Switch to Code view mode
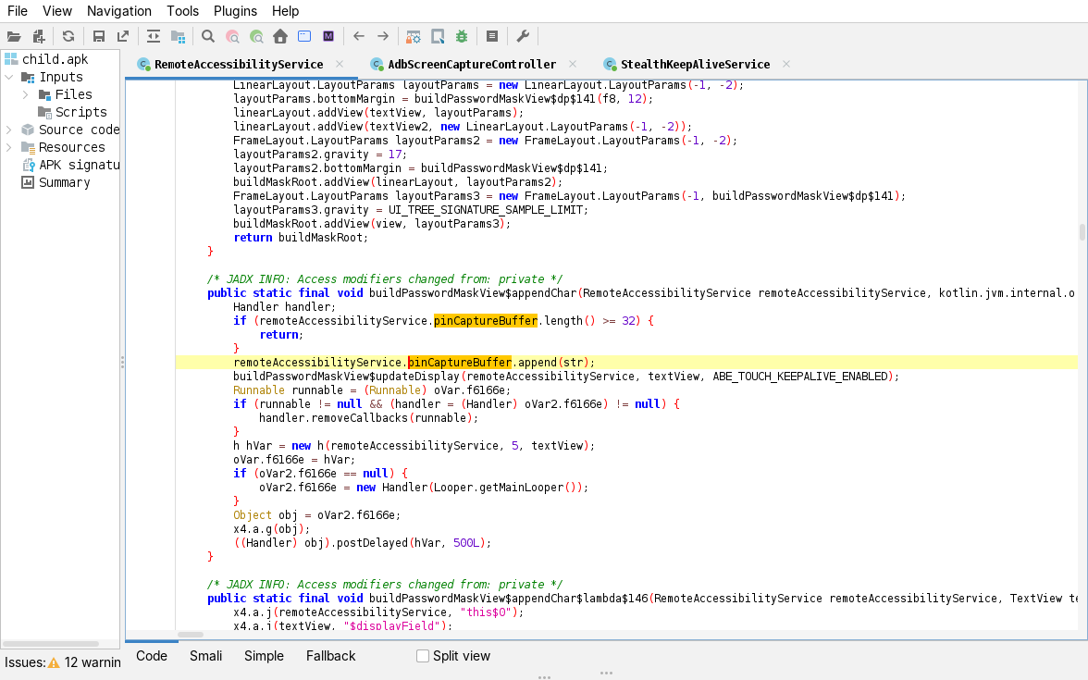Image resolution: width=1088 pixels, height=680 pixels. coord(152,656)
